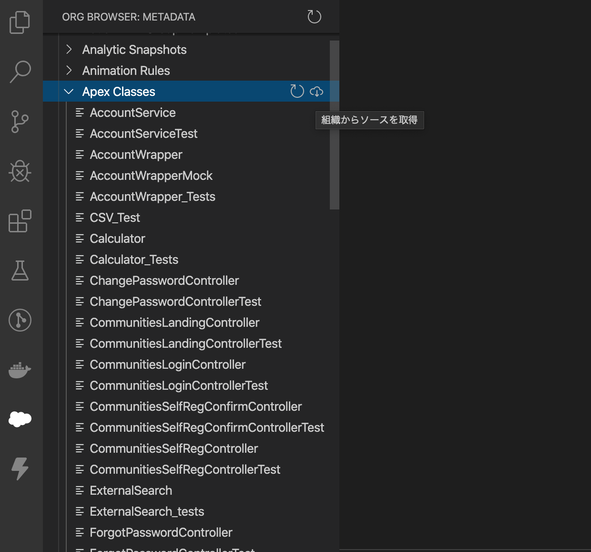The height and width of the screenshot is (552, 591).
Task: Refresh the Apex Classes components
Action: 297,91
